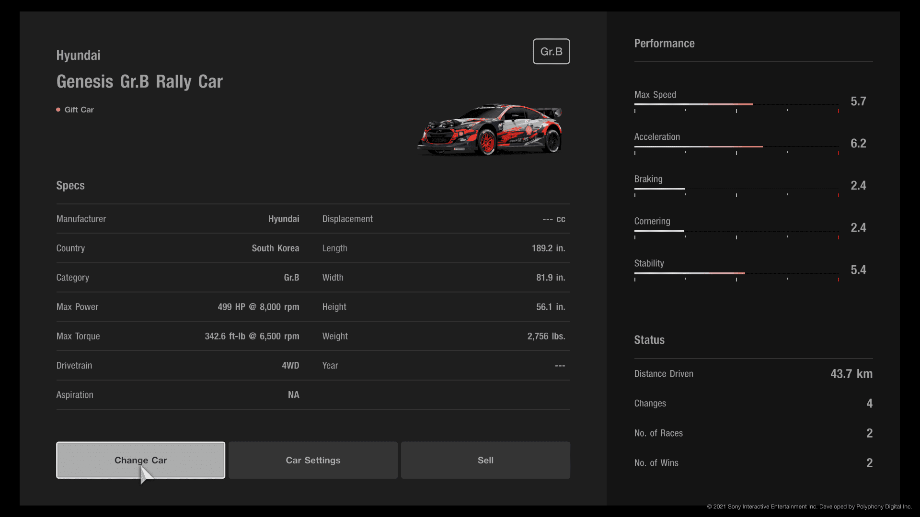This screenshot has height=517, width=920.
Task: Click the Gr.B category icon badge
Action: click(550, 51)
